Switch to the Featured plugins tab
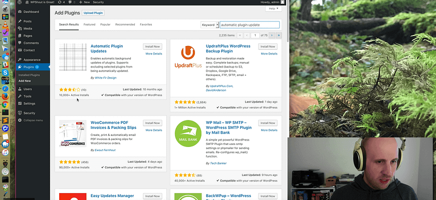436x200 pixels. 89,24
